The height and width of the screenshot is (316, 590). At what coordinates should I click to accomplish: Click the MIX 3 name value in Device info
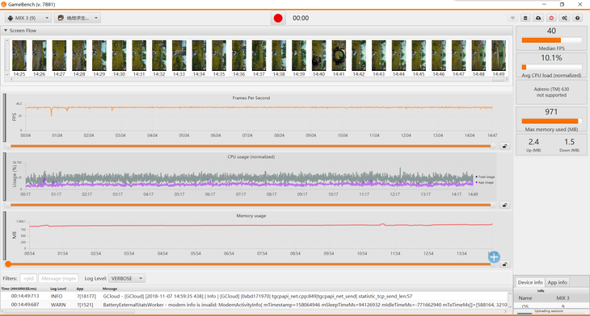(x=563, y=298)
